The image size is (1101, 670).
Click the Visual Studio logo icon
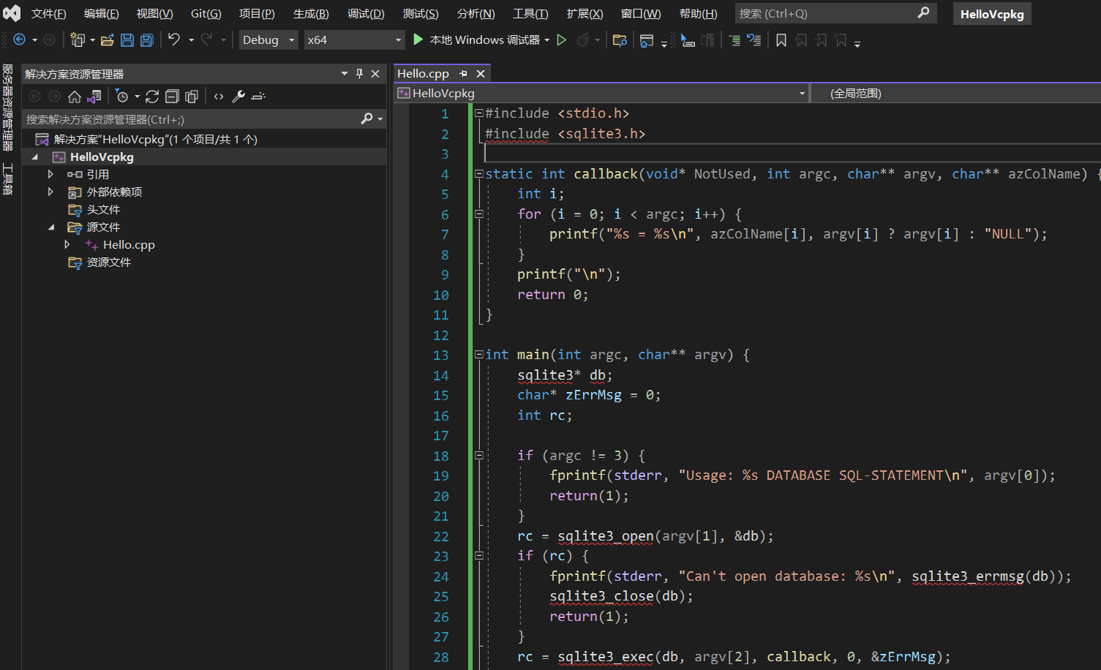[12, 13]
